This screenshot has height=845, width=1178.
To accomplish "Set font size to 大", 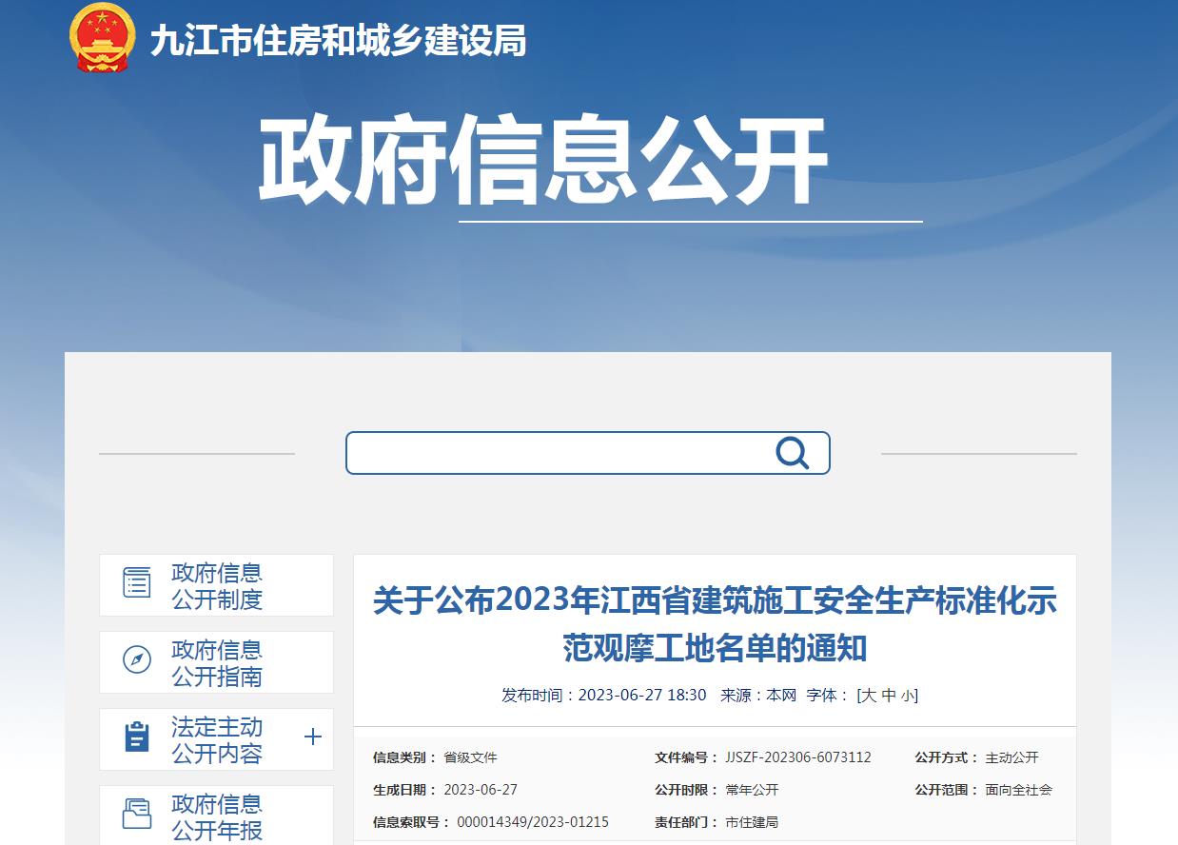I will pos(869,696).
